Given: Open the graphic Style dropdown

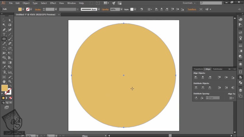Looking at the screenshot, I should point(135,9).
